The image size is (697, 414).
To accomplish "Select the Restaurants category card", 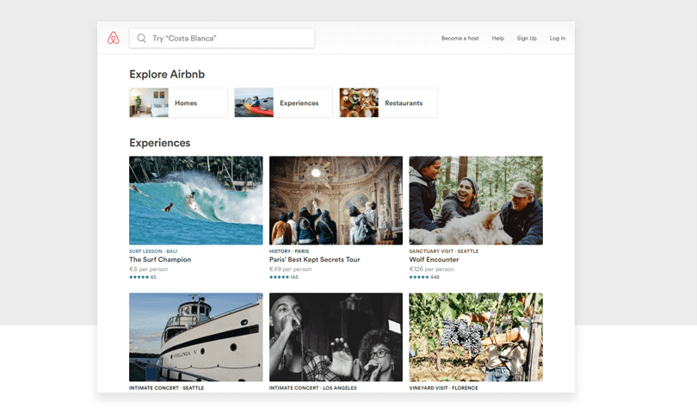I will click(388, 102).
